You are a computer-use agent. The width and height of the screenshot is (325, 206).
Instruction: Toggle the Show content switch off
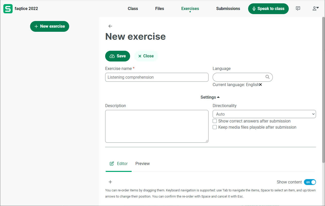310,182
